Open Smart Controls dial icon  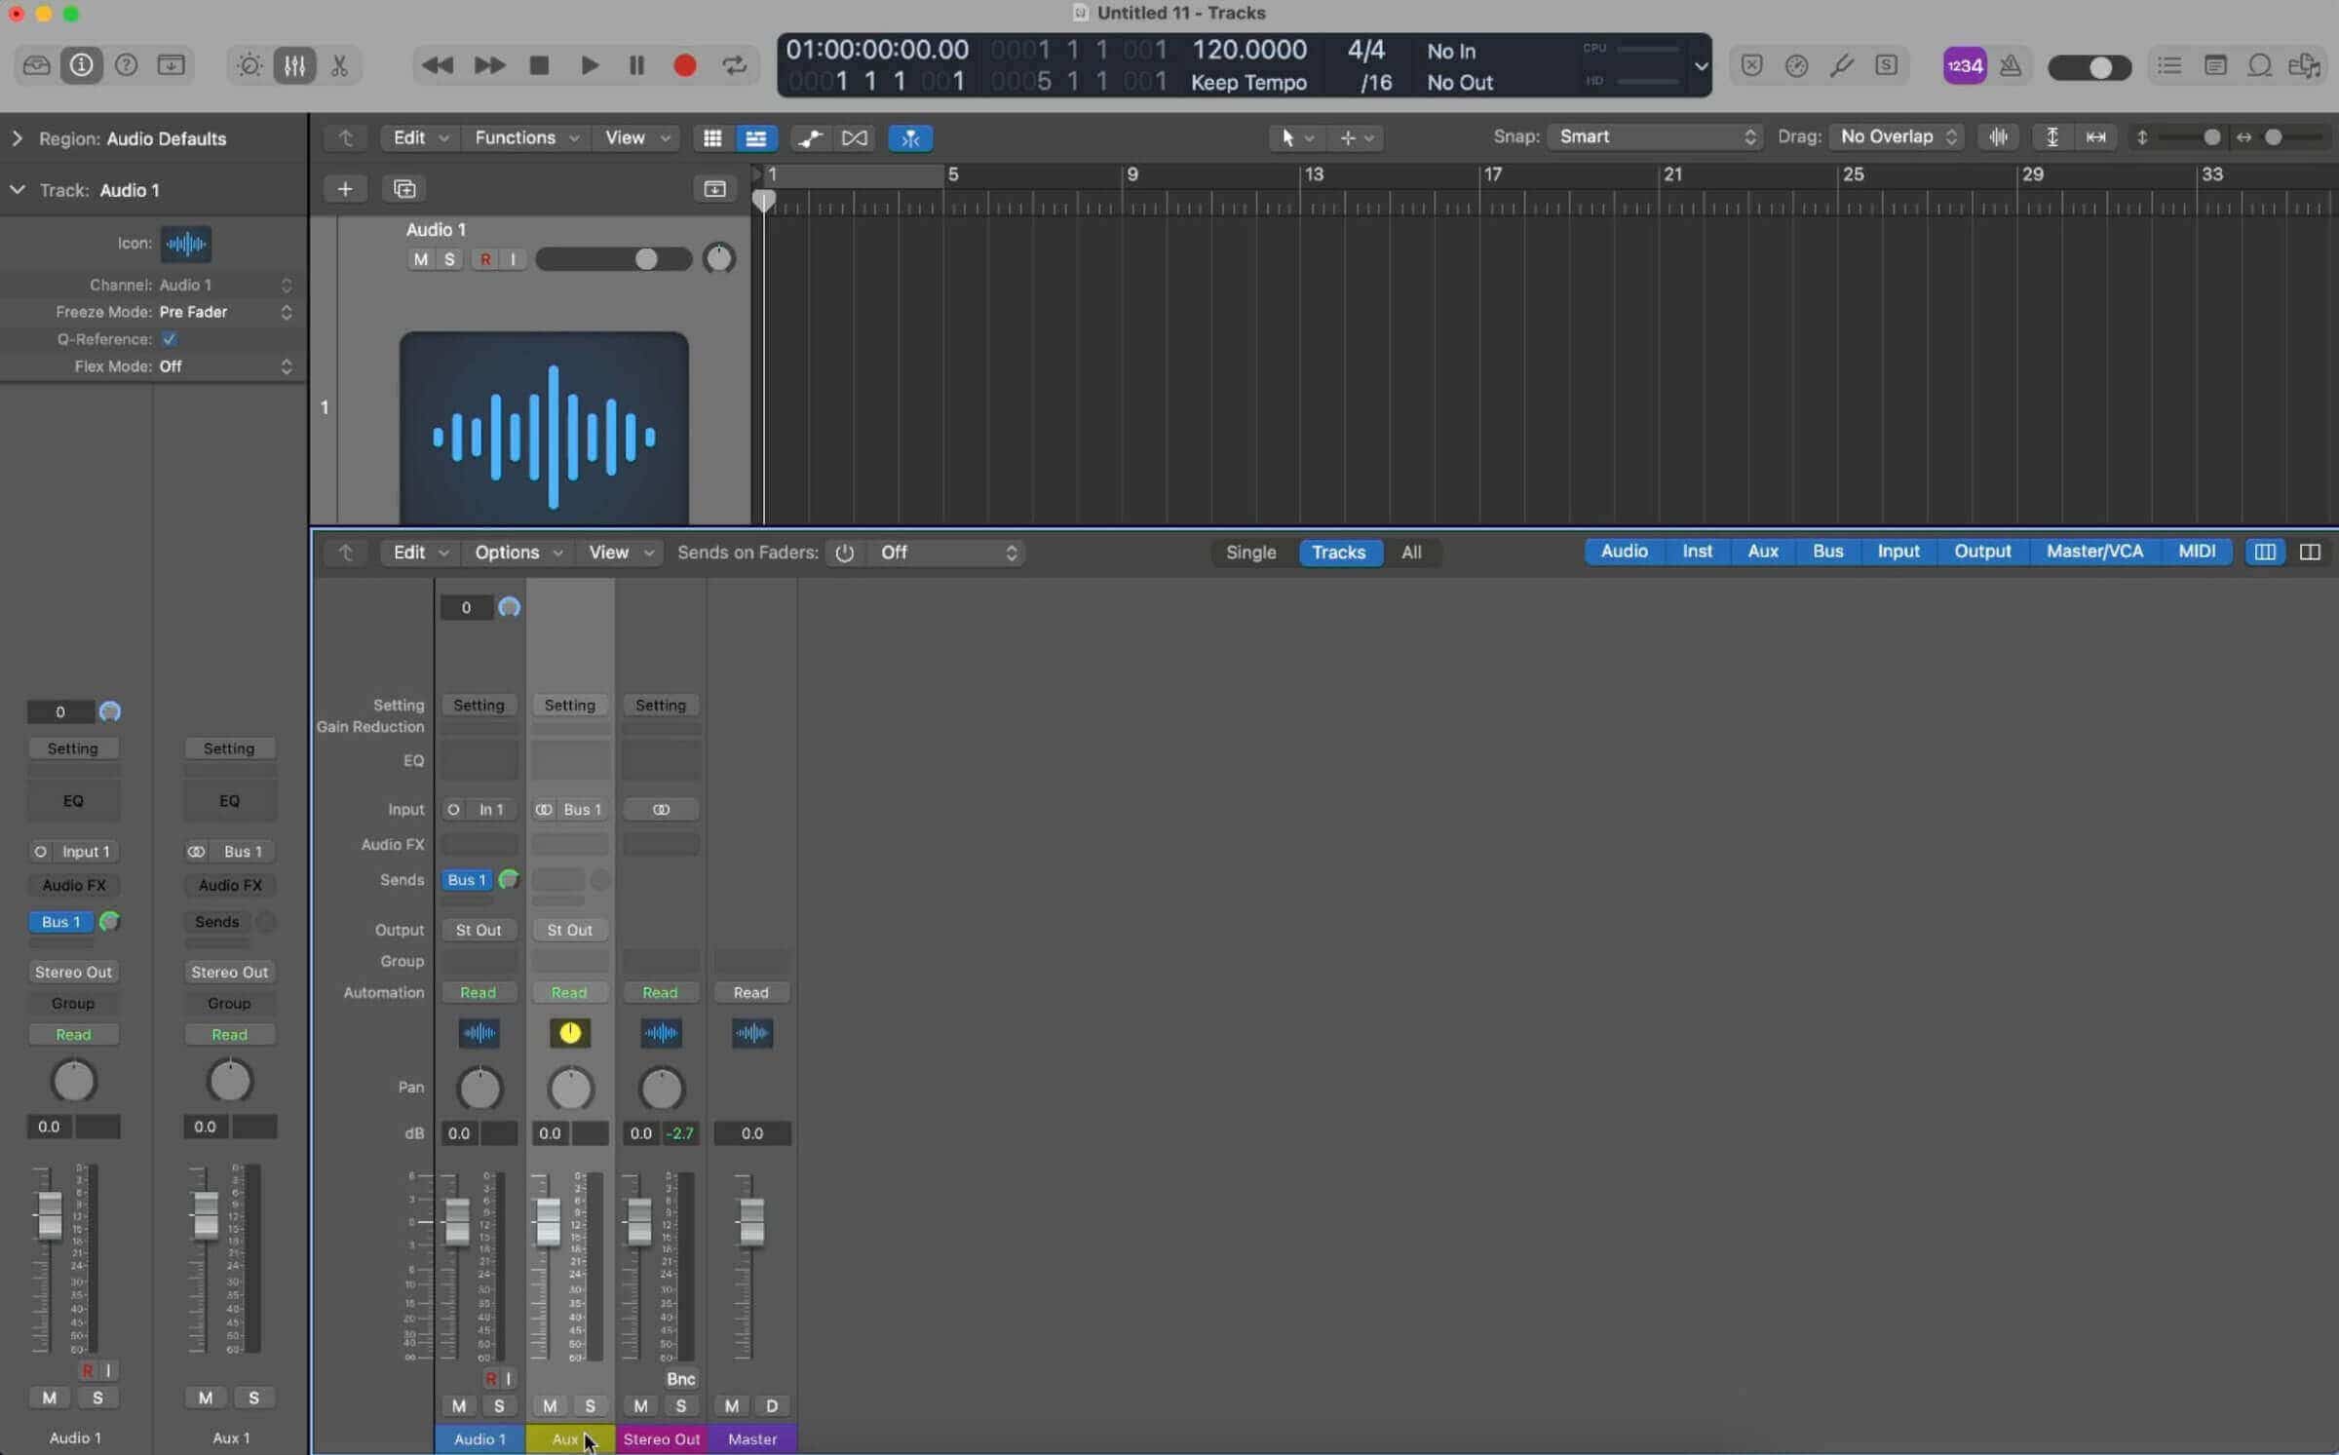click(249, 65)
